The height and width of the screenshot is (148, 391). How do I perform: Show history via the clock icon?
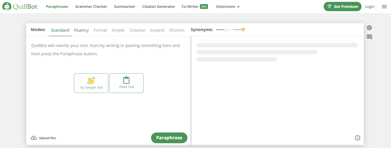(358, 138)
